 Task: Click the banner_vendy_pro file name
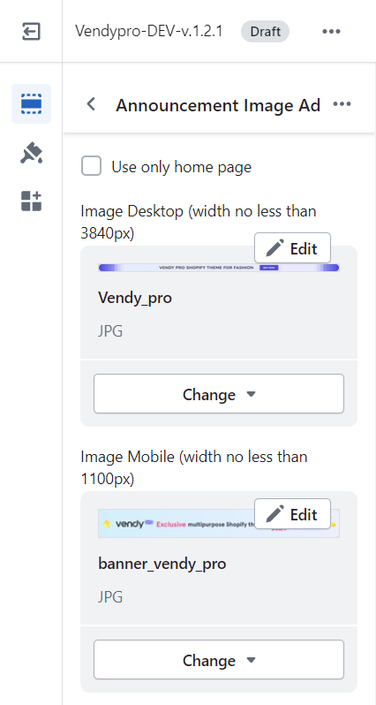[x=162, y=564]
